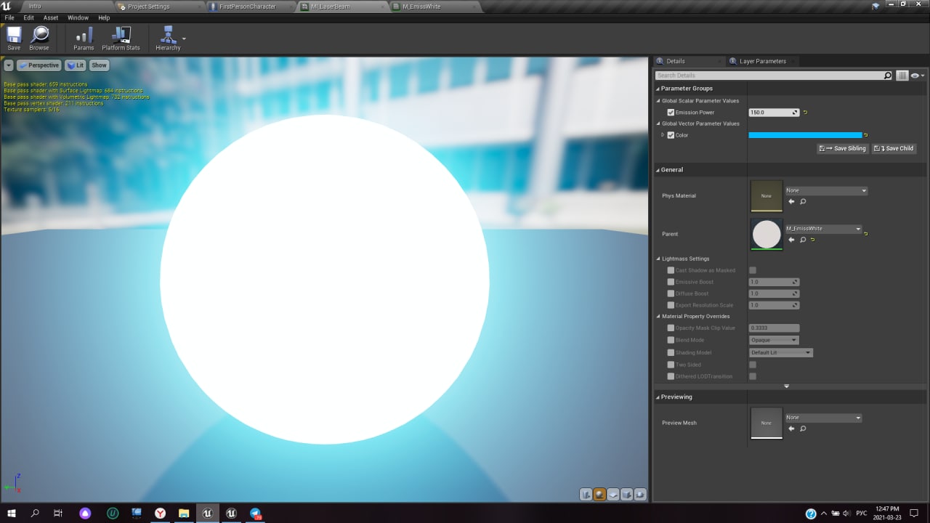Enable Cast Shadow as Masked override

(x=671, y=270)
